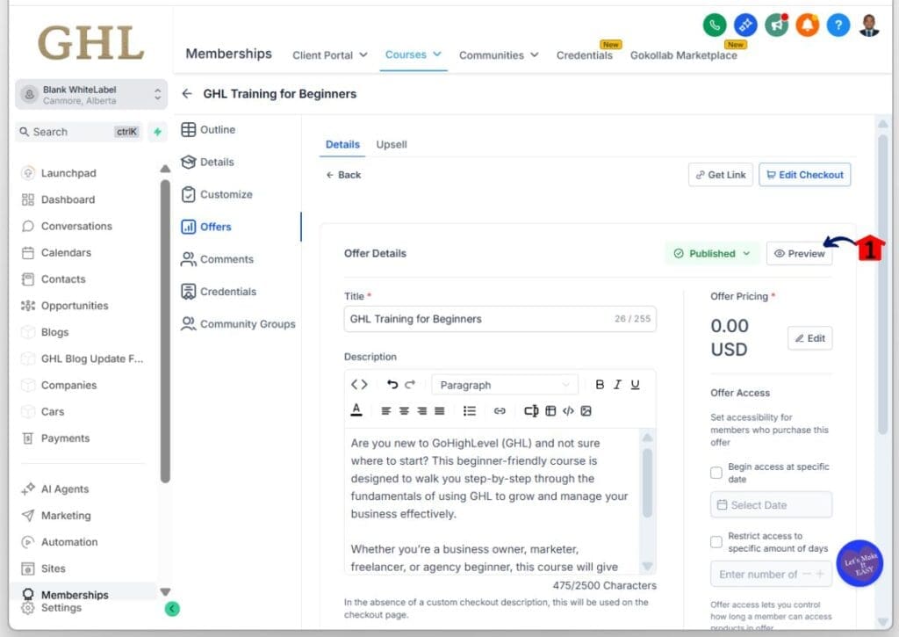Select the Offers section in the course sidebar
Viewport: 899px width, 637px height.
point(213,226)
